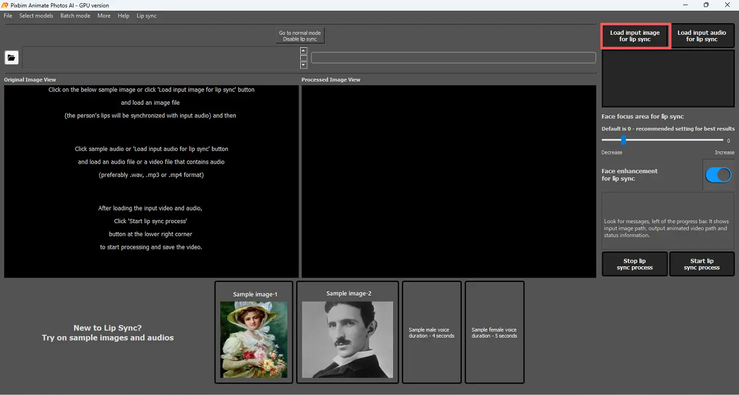Toggle Face enhancement for lip sync switch
739x395 pixels.
(x=718, y=175)
